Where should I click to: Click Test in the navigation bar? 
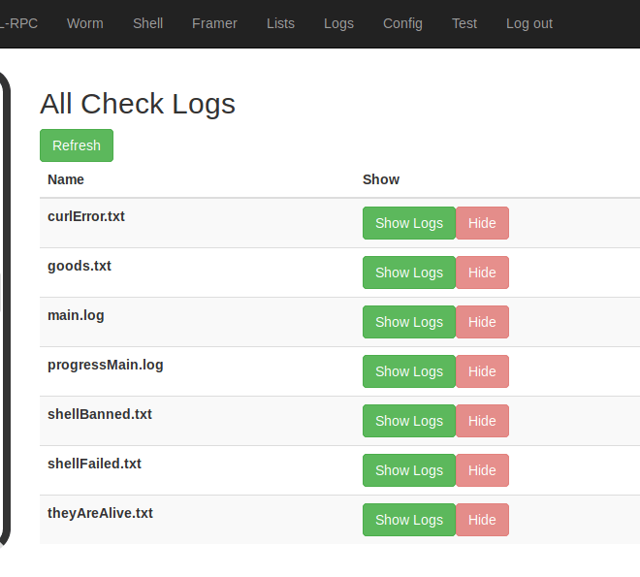(x=464, y=23)
